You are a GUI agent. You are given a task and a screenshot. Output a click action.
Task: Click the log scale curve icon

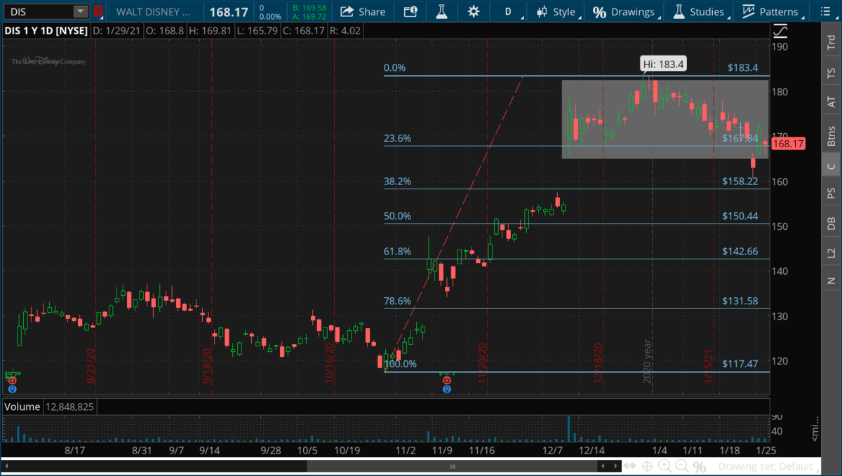(780, 32)
